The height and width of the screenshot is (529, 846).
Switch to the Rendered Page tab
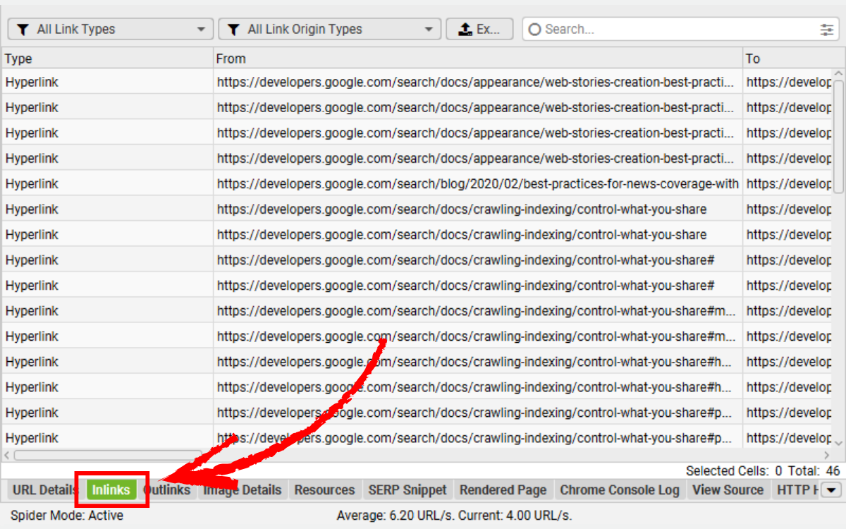[503, 490]
